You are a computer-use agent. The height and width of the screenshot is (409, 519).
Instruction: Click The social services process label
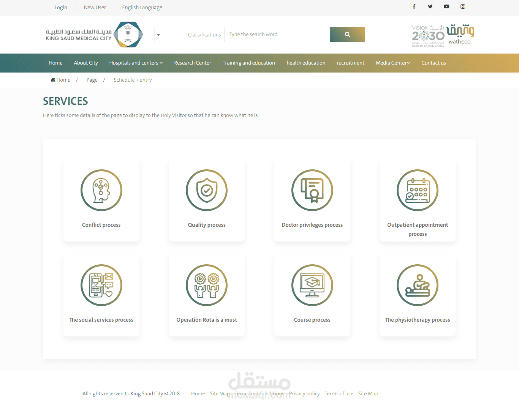[x=101, y=320]
